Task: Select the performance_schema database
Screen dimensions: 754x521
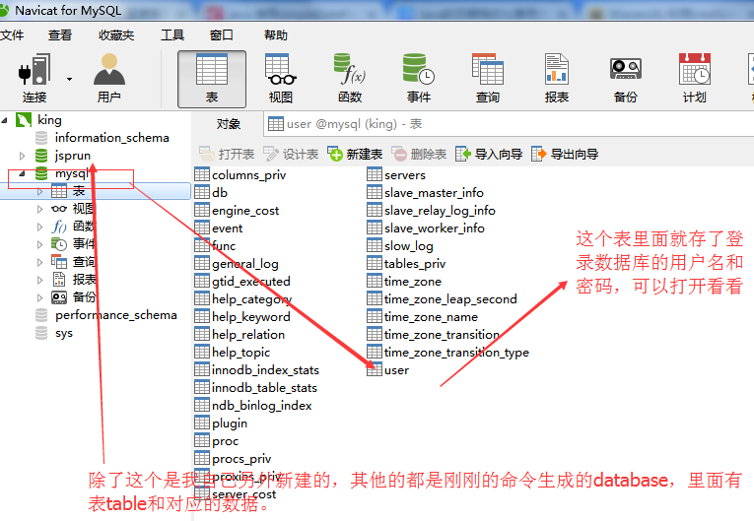Action: point(106,315)
